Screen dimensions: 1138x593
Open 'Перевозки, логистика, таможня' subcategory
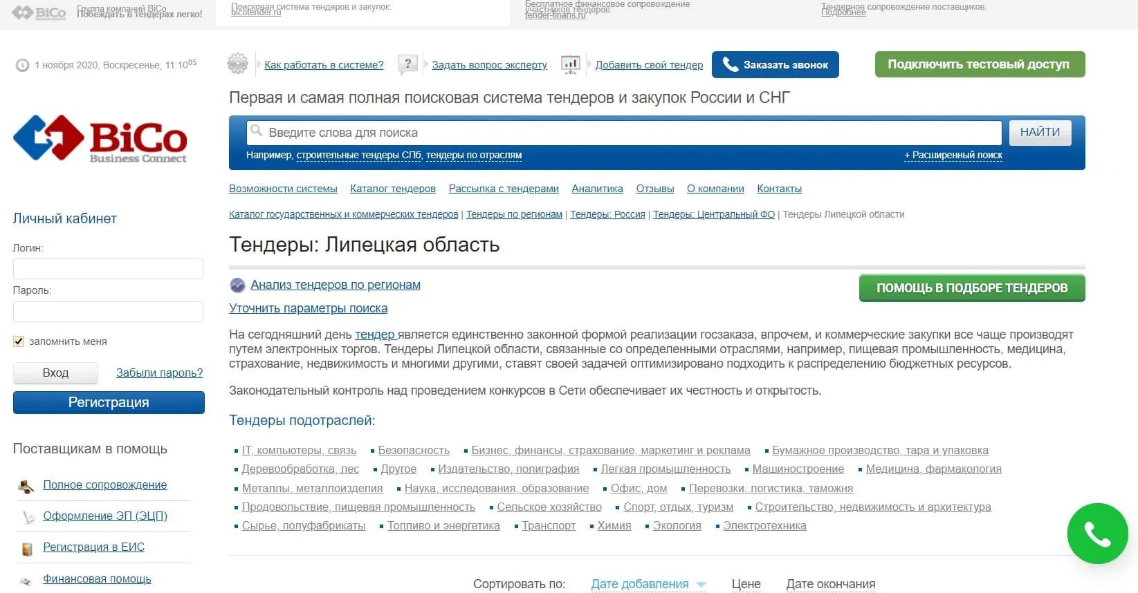coord(771,489)
